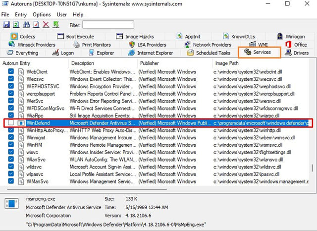Disable the WlanSvc checkbox
This screenshot has width=317, height=231.
11,159
